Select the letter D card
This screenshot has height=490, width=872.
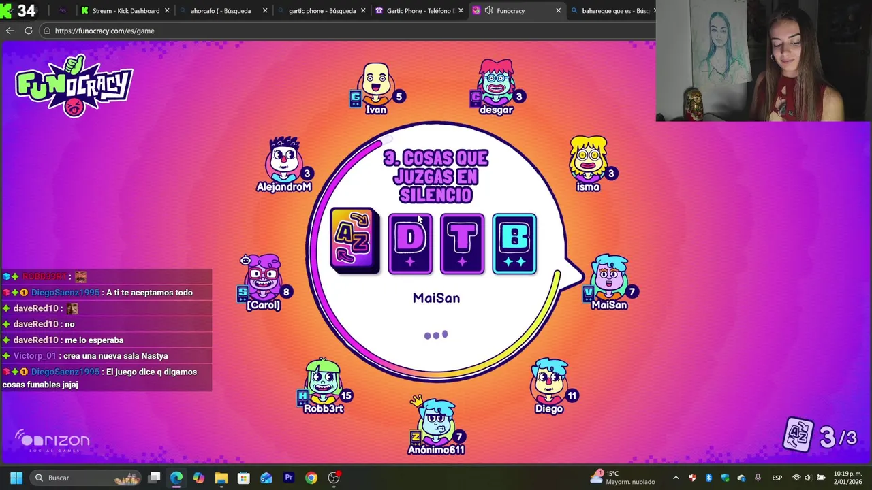click(410, 244)
